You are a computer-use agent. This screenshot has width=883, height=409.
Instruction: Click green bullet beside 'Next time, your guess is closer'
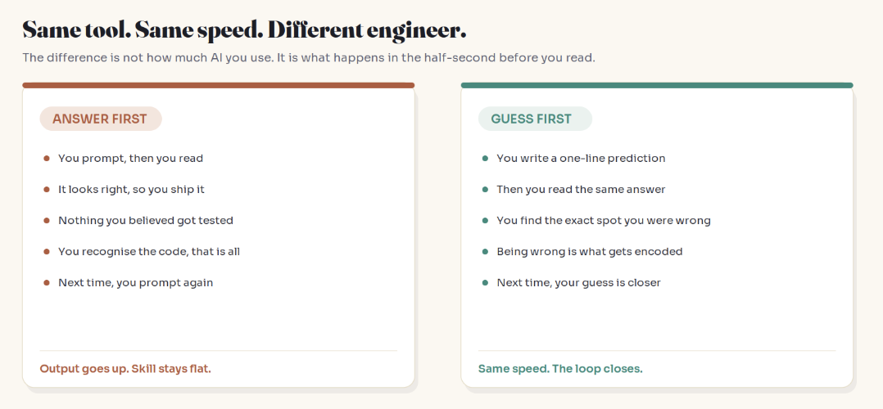click(485, 282)
